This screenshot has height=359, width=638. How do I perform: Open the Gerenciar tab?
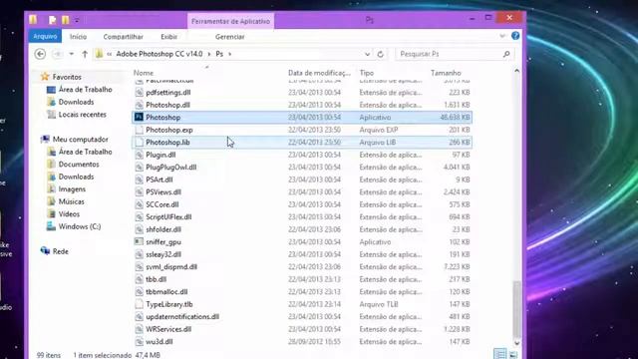pyautogui.click(x=230, y=37)
